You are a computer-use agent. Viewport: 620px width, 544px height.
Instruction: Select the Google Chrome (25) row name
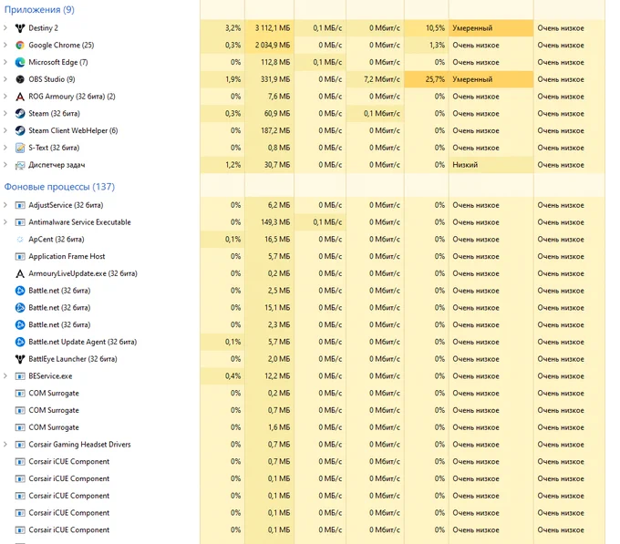pos(61,45)
